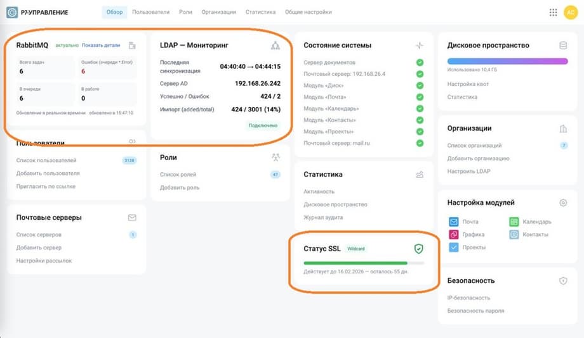Click the Настроить LDAP link

[x=468, y=171]
